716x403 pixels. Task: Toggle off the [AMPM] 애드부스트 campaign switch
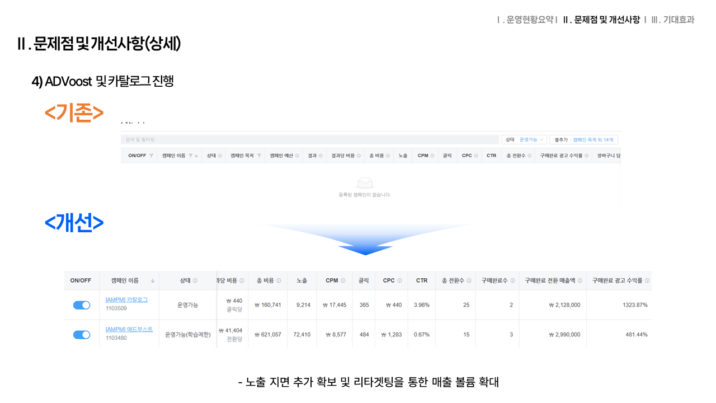(82, 335)
